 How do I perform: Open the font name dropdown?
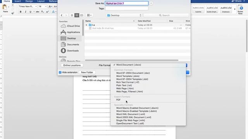36,7
